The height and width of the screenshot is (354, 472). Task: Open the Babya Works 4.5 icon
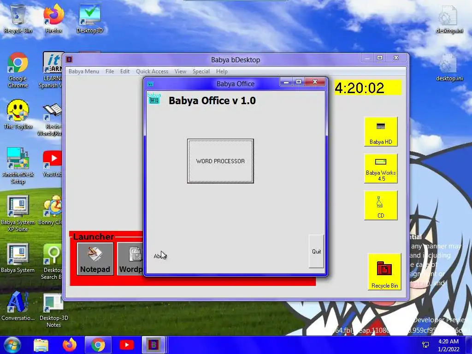pos(381,168)
